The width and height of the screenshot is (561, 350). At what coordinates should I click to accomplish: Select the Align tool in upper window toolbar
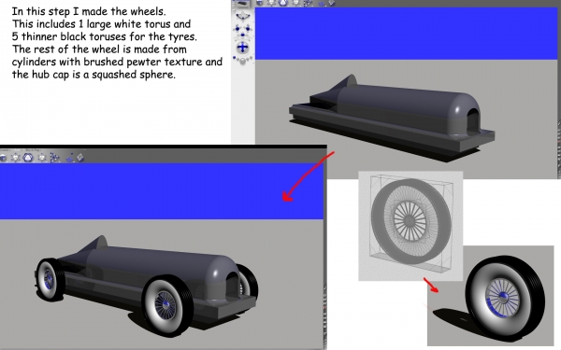[308, 3]
